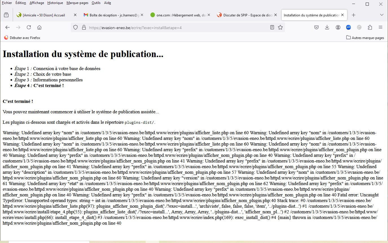Close the Amicale +50 Dison tab
Image resolution: width=388 pixels, height=243 pixels.
pyautogui.click(x=75, y=15)
